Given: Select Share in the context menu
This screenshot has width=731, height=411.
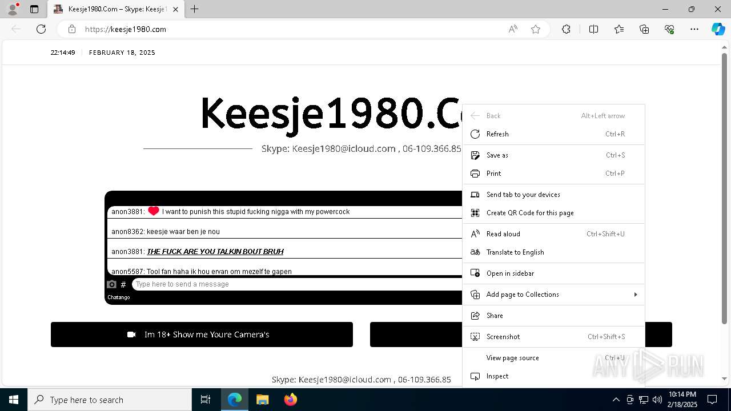Looking at the screenshot, I should coord(553,316).
